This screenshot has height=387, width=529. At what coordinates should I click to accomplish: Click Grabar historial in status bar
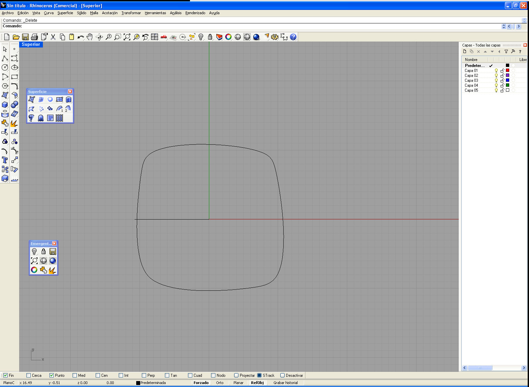point(286,383)
